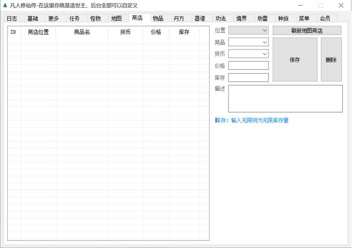Minimize the application window

(x=300, y=6)
